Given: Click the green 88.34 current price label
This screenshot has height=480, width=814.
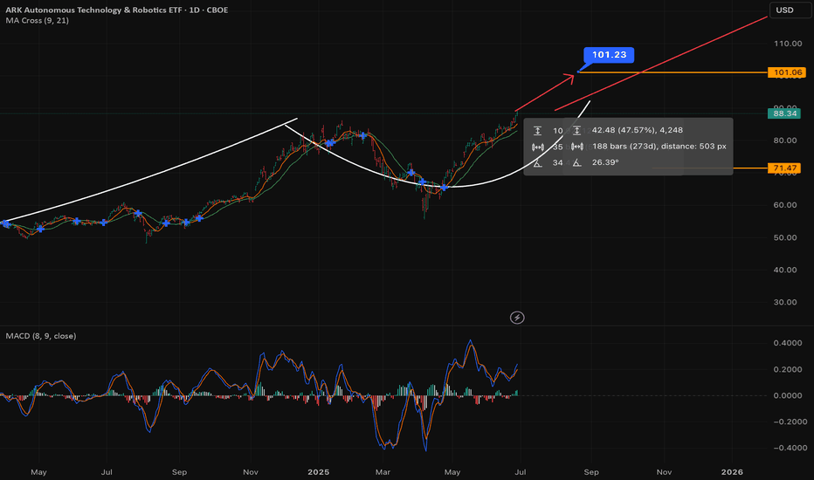Looking at the screenshot, I should pyautogui.click(x=784, y=113).
